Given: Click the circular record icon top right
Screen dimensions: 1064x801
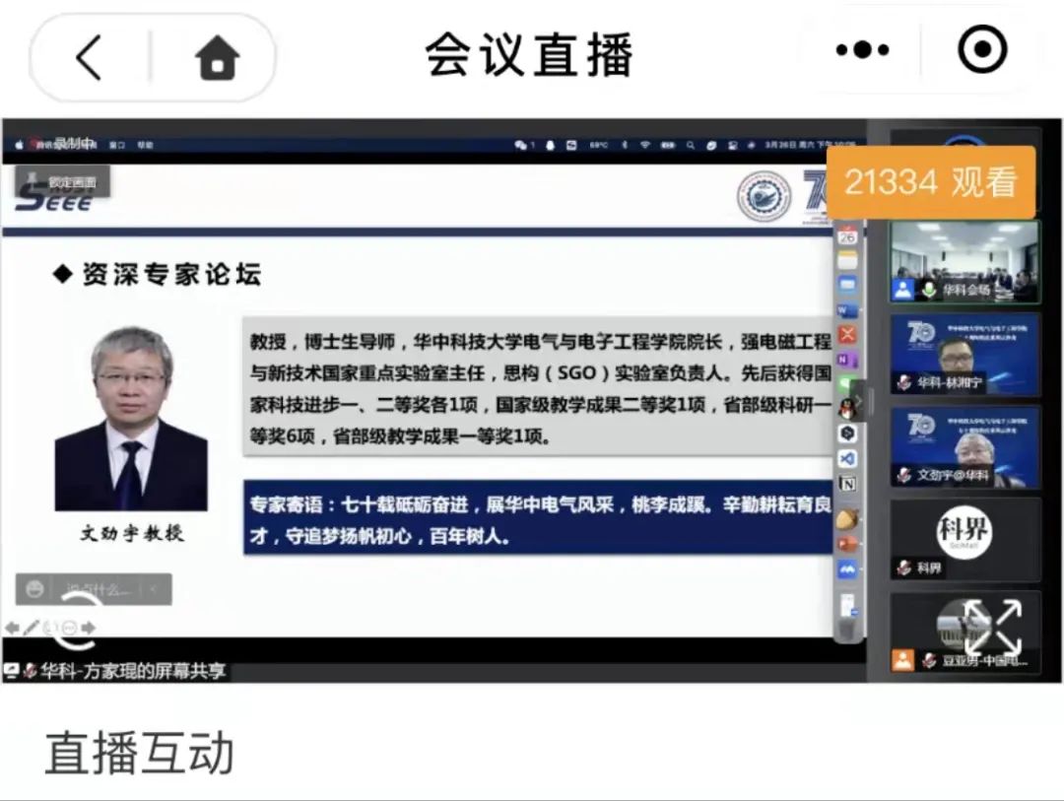Looking at the screenshot, I should 981,49.
